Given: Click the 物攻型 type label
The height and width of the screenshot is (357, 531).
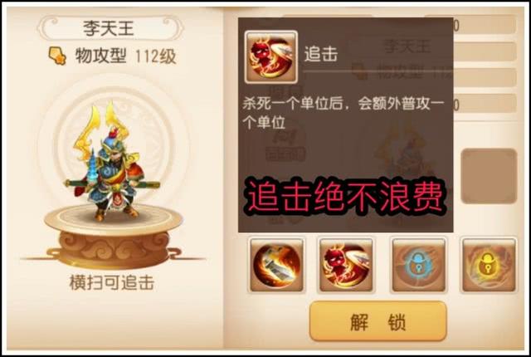Looking at the screenshot, I should (100, 56).
